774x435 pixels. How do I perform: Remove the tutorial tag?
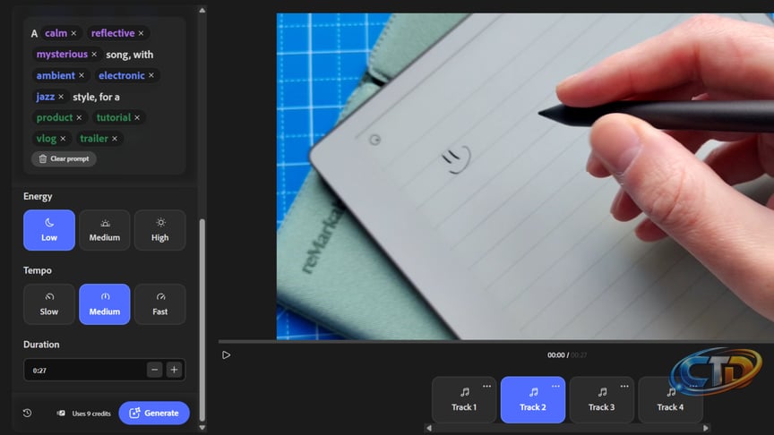click(x=137, y=118)
